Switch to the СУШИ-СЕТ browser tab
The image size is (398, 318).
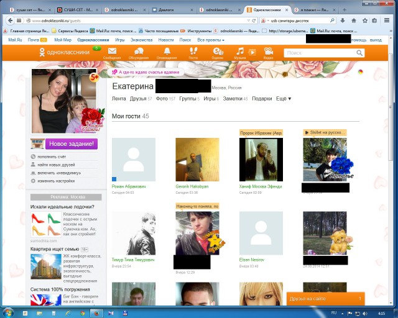tap(78, 10)
